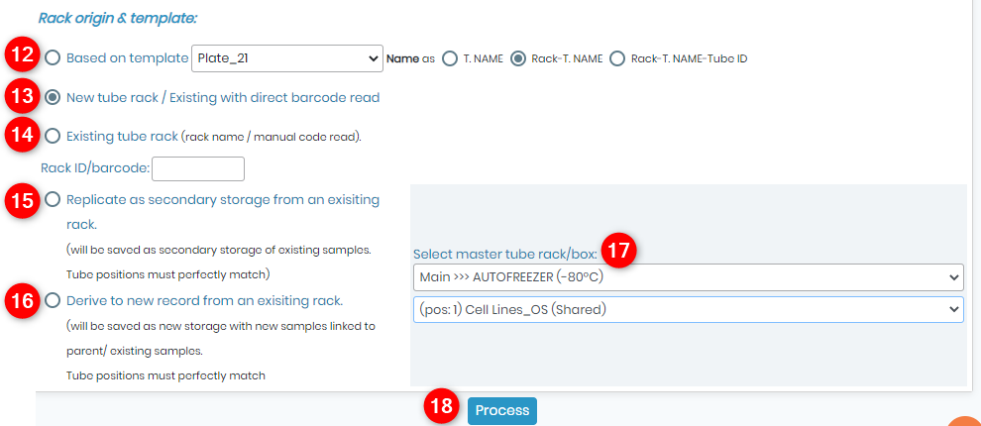Select Replicate as secondary storage radio
981x426 pixels.
(54, 199)
